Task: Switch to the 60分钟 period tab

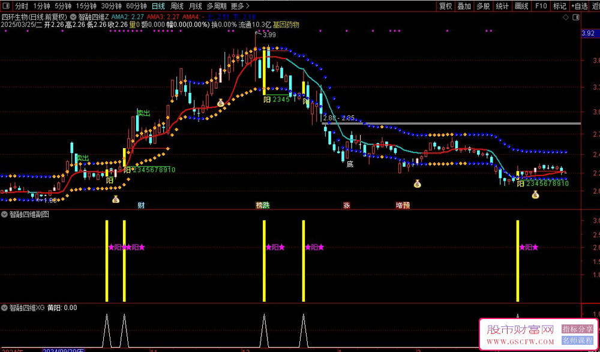Action: point(136,6)
